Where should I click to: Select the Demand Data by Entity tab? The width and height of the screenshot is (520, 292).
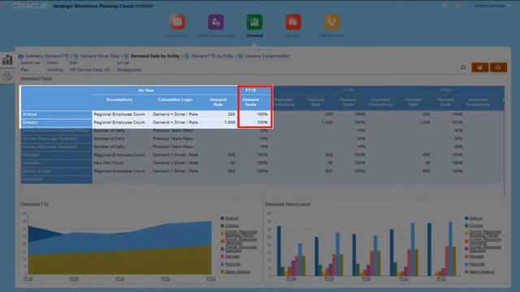point(155,56)
